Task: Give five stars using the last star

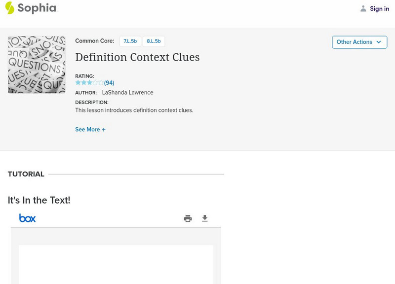Action: pyautogui.click(x=101, y=83)
